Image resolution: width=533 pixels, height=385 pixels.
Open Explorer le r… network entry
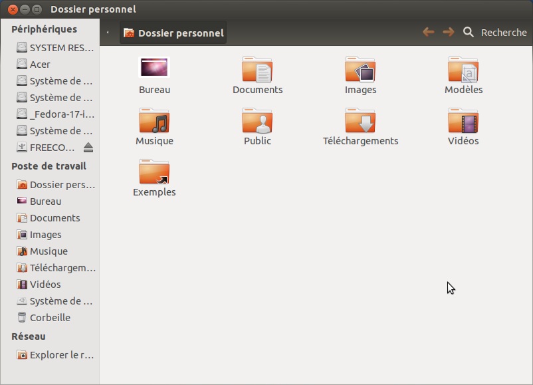pos(55,355)
